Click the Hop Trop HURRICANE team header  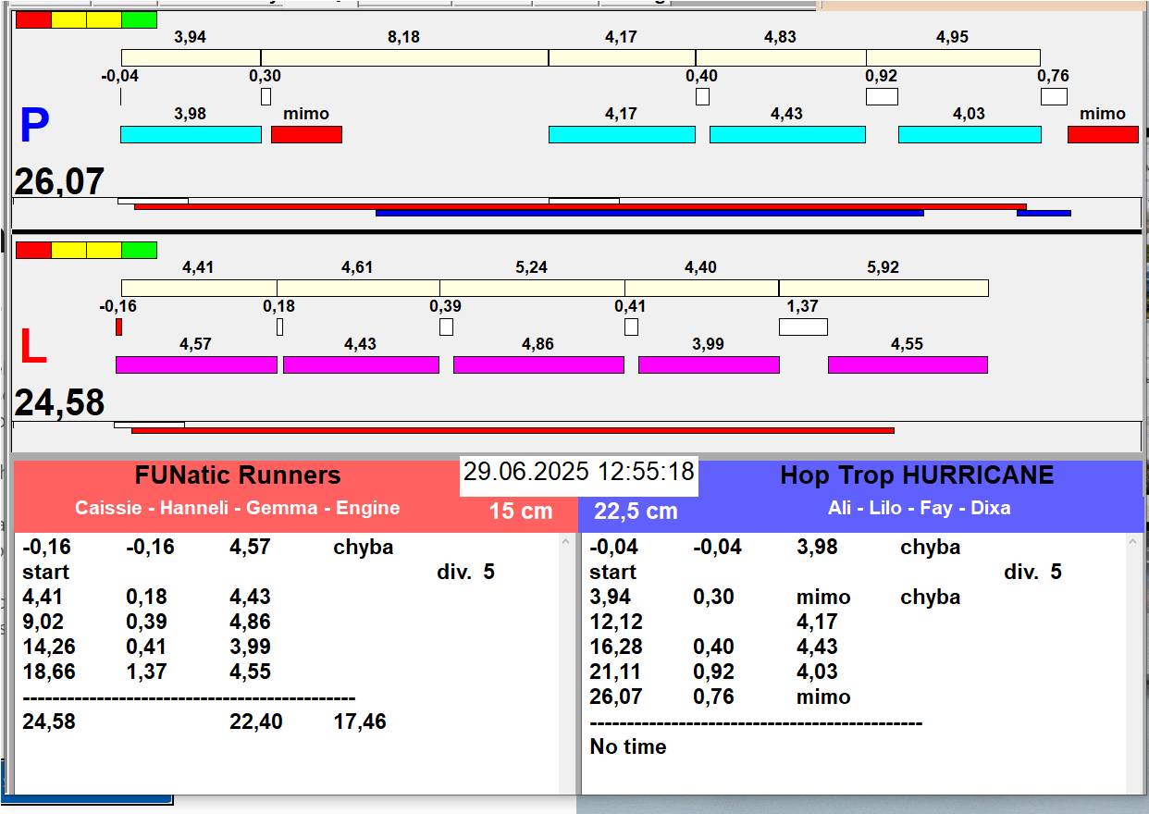click(x=916, y=475)
